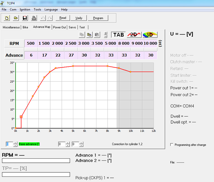Click the Read button
This screenshot has height=182, width=214.
[x=63, y=18]
